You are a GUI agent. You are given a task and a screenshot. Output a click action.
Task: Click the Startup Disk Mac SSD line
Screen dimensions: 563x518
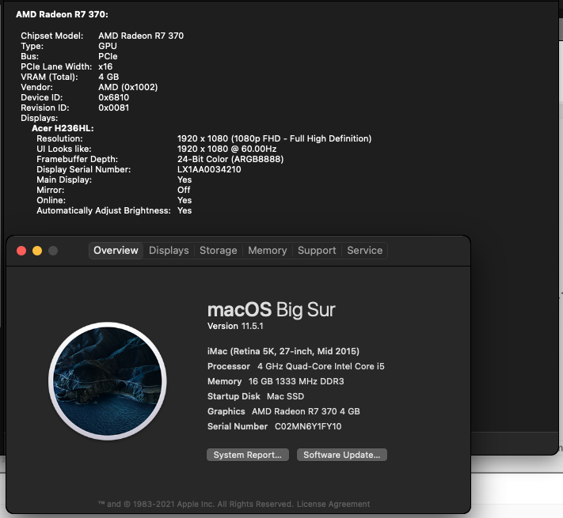point(256,396)
